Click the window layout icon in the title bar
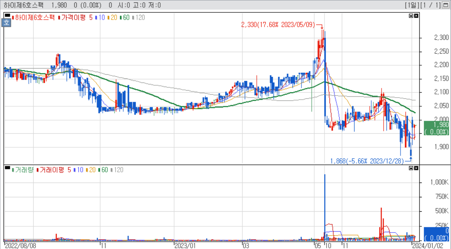This screenshot has height=249, width=451. click(x=446, y=5)
